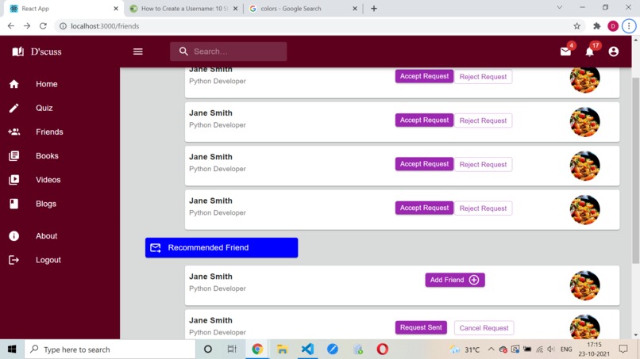Open the notifications bell with badge 17
Screen dimensions: 640x359
[x=589, y=52]
